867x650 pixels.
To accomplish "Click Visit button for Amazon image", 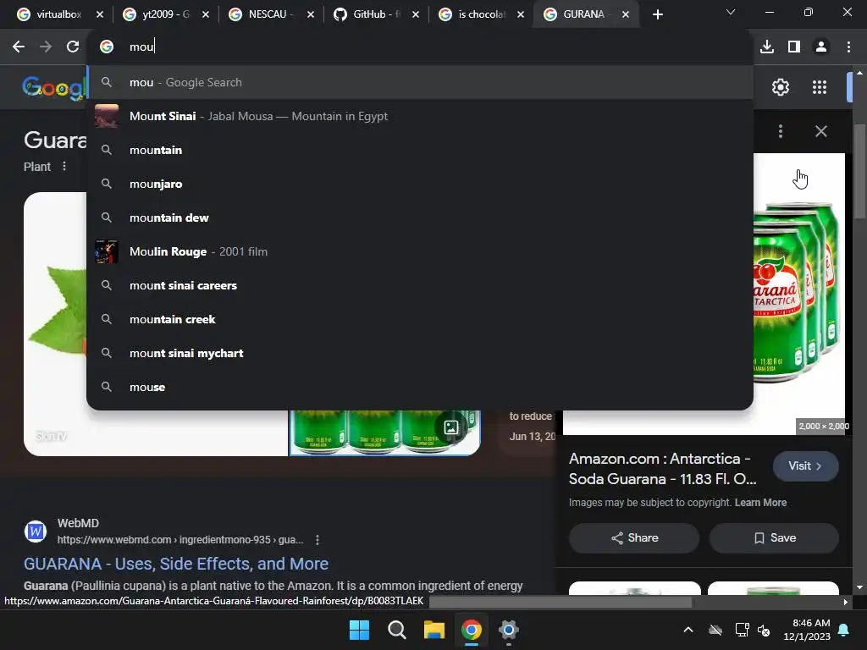I will (805, 466).
